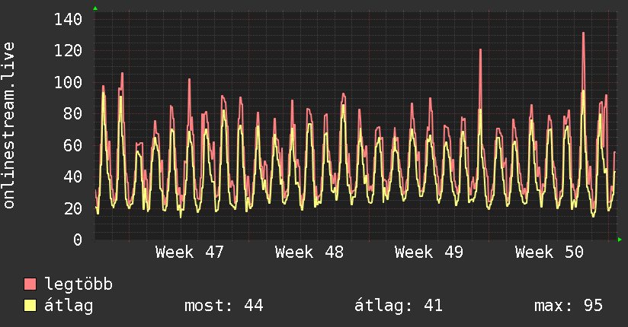Click the 'max: 95' value
This screenshot has width=628, height=327.
coord(569,306)
